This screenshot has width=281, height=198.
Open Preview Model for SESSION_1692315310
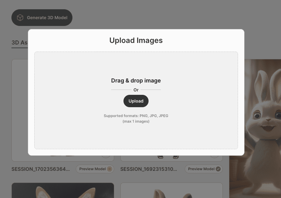(204, 169)
